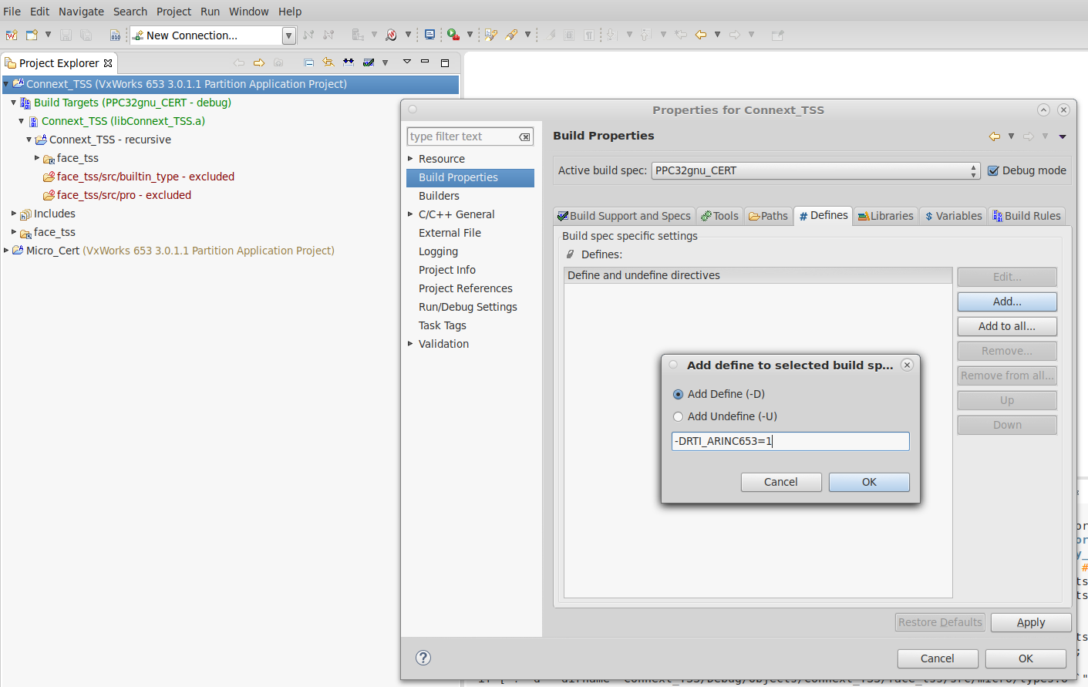This screenshot has width=1088, height=687.
Task: Click the monitor/console toolbar icon
Action: (x=429, y=35)
